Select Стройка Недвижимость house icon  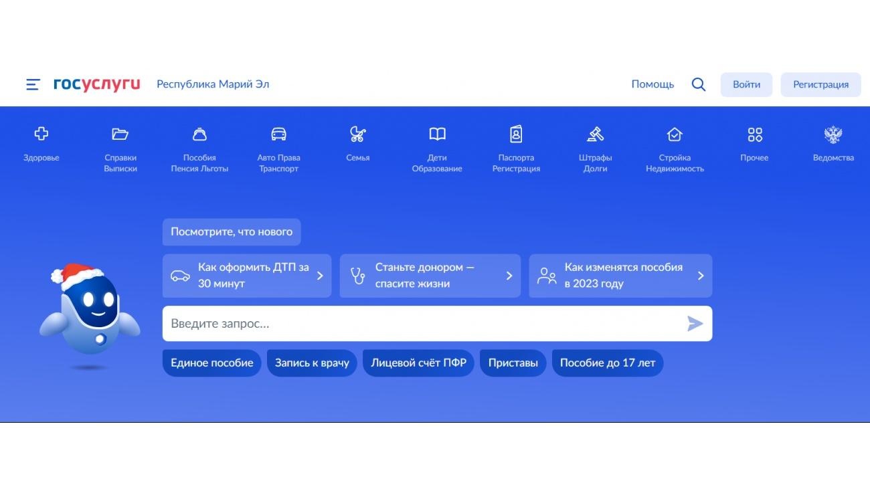point(675,134)
